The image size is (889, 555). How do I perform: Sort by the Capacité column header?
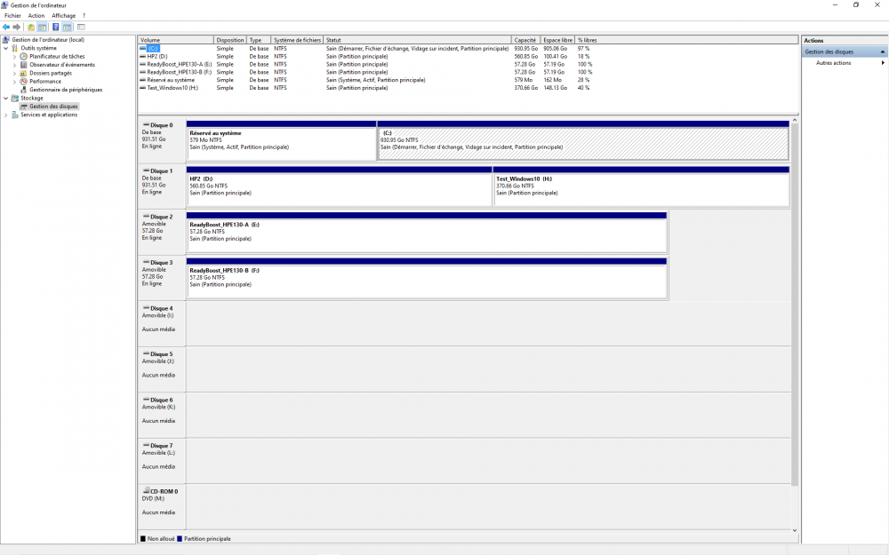point(525,40)
